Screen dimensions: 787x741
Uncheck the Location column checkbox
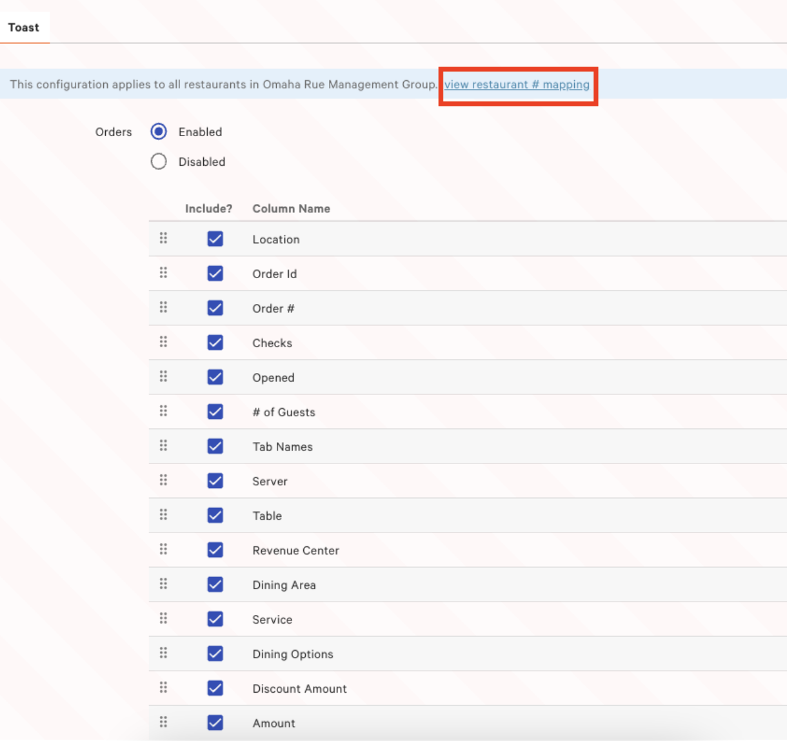tap(215, 238)
